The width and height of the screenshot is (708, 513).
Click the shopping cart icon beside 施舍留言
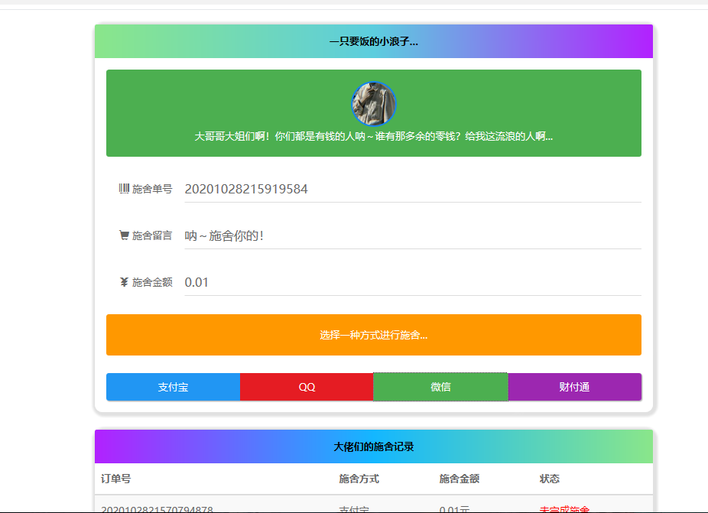coord(124,235)
